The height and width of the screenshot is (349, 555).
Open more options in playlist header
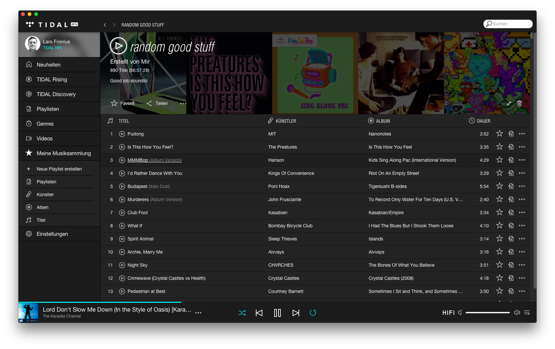tap(183, 104)
